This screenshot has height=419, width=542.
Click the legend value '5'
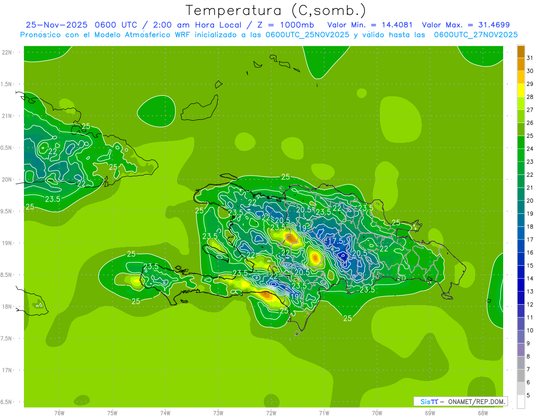[x=528, y=395]
